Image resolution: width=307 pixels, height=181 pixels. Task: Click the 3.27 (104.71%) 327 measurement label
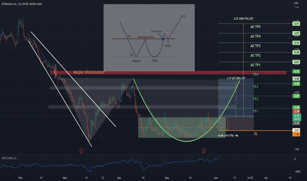click(x=243, y=19)
